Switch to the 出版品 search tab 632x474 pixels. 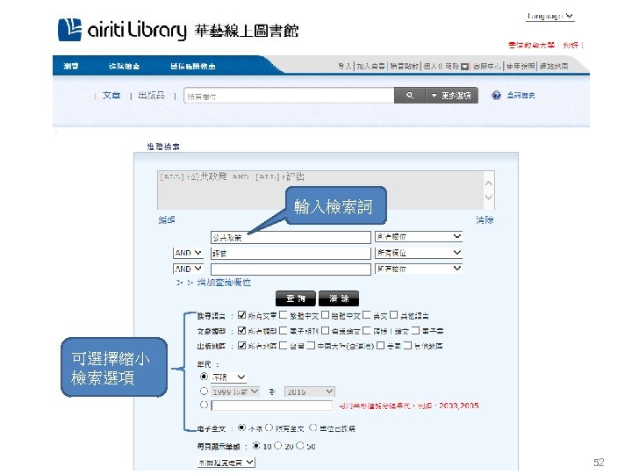coord(151,96)
